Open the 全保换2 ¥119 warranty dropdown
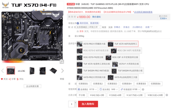Image resolution: width=171 pixels, height=108 pixels. (87, 89)
